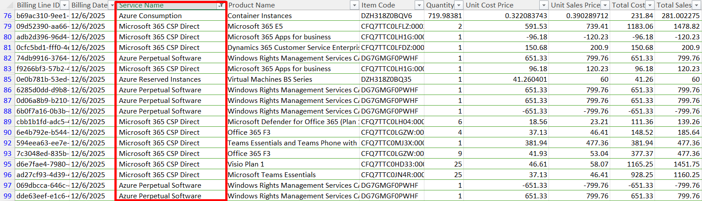This screenshot has width=702, height=201.
Task: Click the Container Instances product cell
Action: tap(293, 16)
